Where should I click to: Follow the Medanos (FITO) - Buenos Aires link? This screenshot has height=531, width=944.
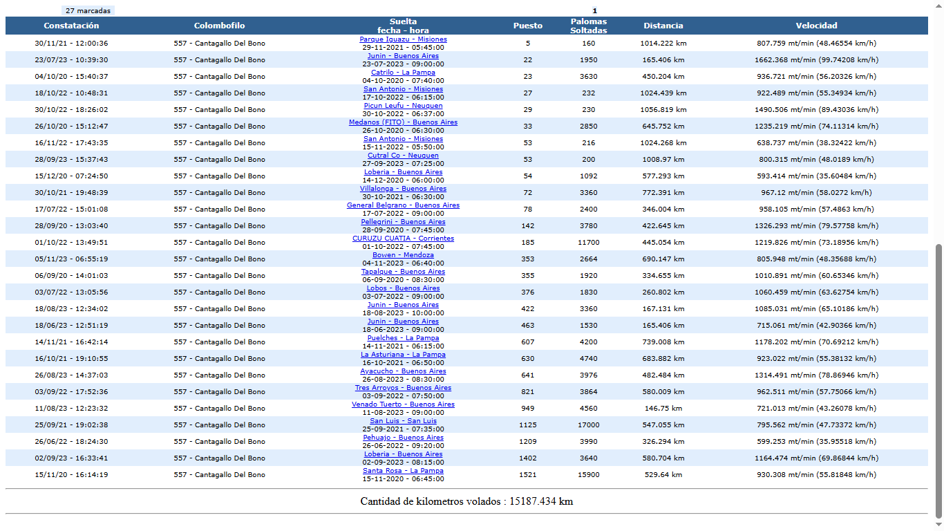coord(403,122)
